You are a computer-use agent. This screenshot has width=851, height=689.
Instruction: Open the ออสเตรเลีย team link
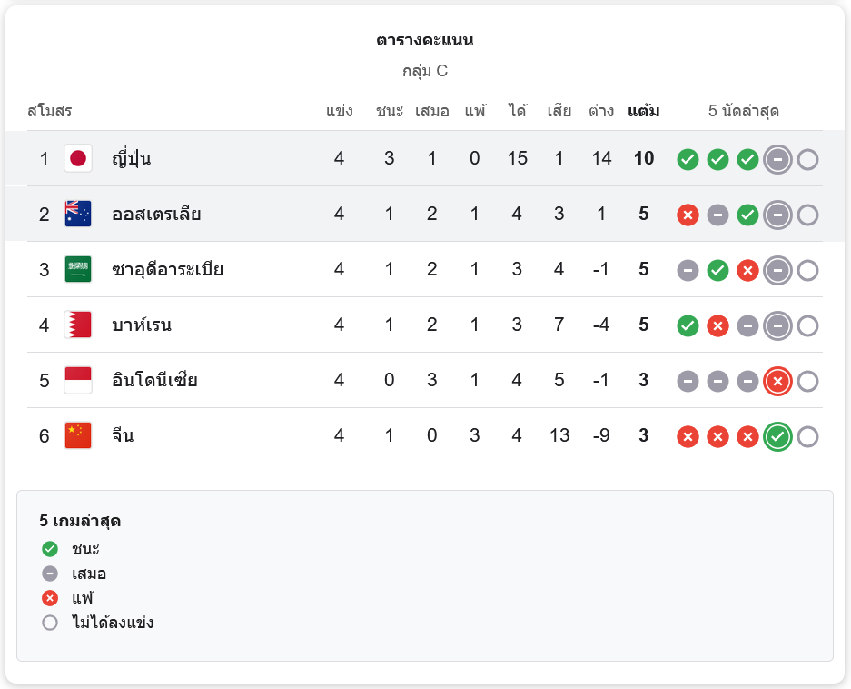pyautogui.click(x=156, y=215)
